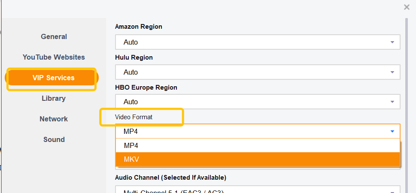
Task: Click the HBO Europe Region dropdown arrow
Action: point(392,102)
